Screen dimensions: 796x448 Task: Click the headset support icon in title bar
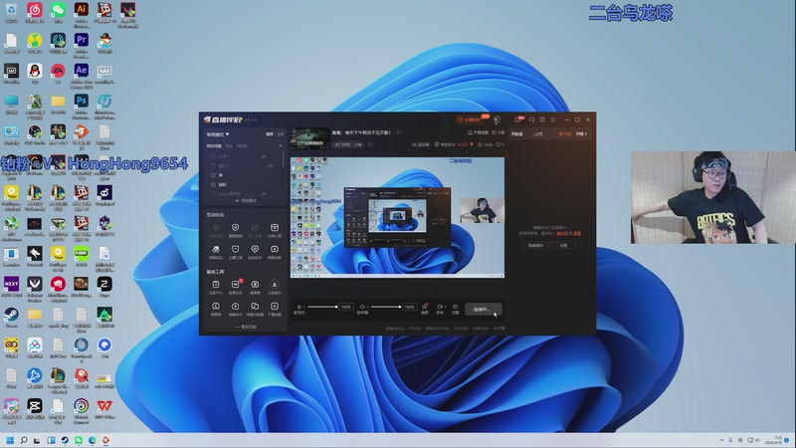[x=531, y=119]
